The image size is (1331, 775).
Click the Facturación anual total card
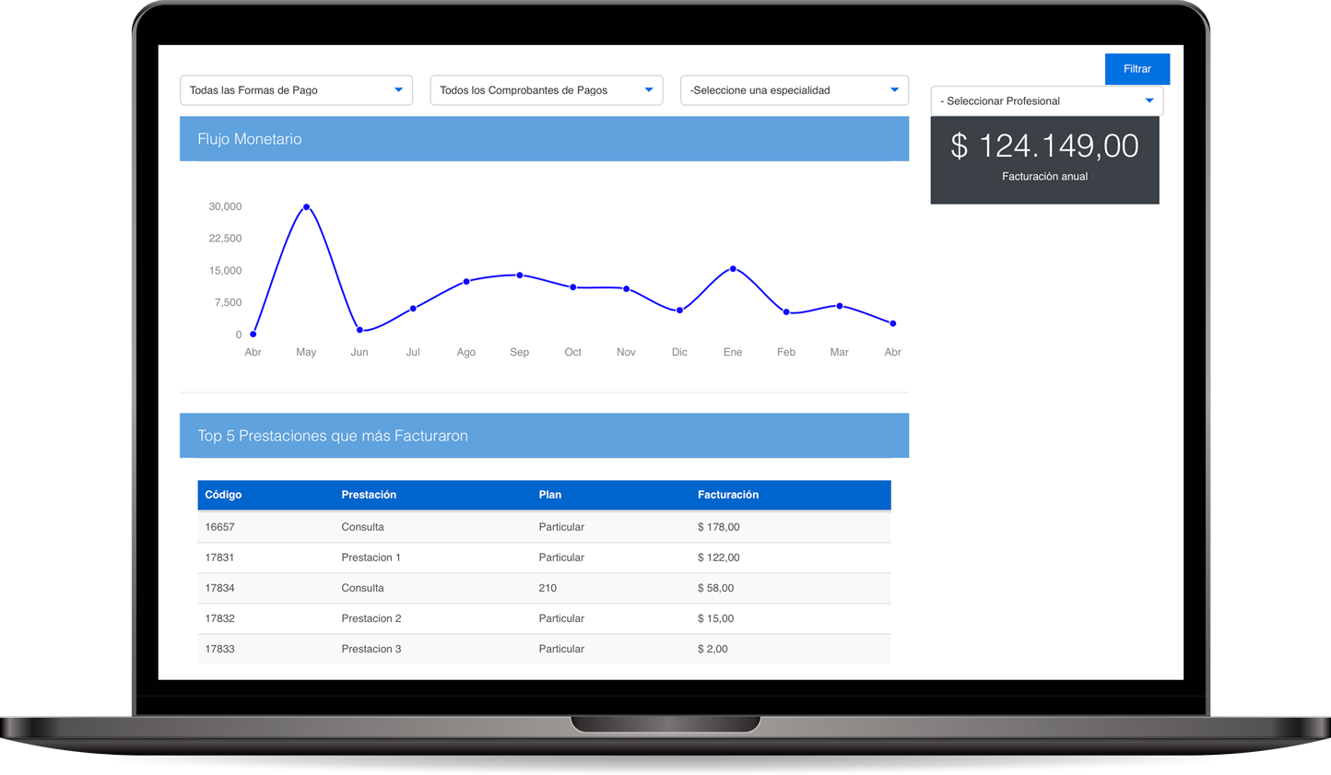click(1044, 159)
